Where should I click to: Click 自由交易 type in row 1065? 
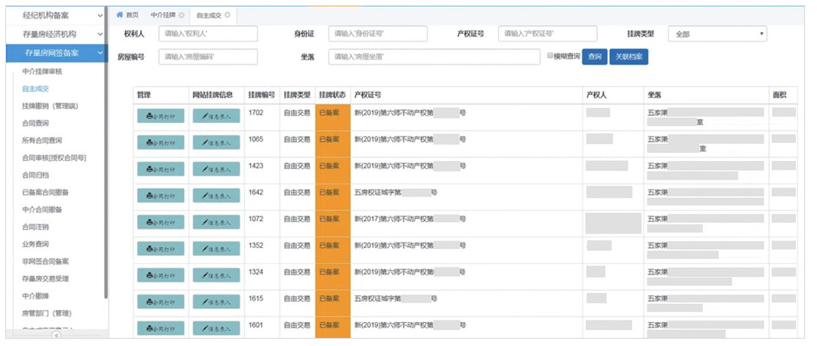[297, 140]
